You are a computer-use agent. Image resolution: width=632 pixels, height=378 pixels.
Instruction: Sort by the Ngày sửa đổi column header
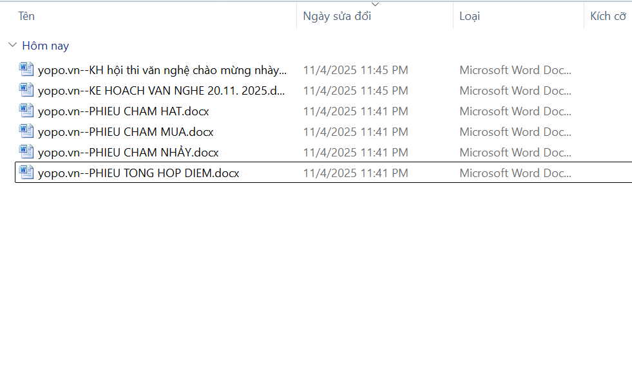[x=337, y=16]
